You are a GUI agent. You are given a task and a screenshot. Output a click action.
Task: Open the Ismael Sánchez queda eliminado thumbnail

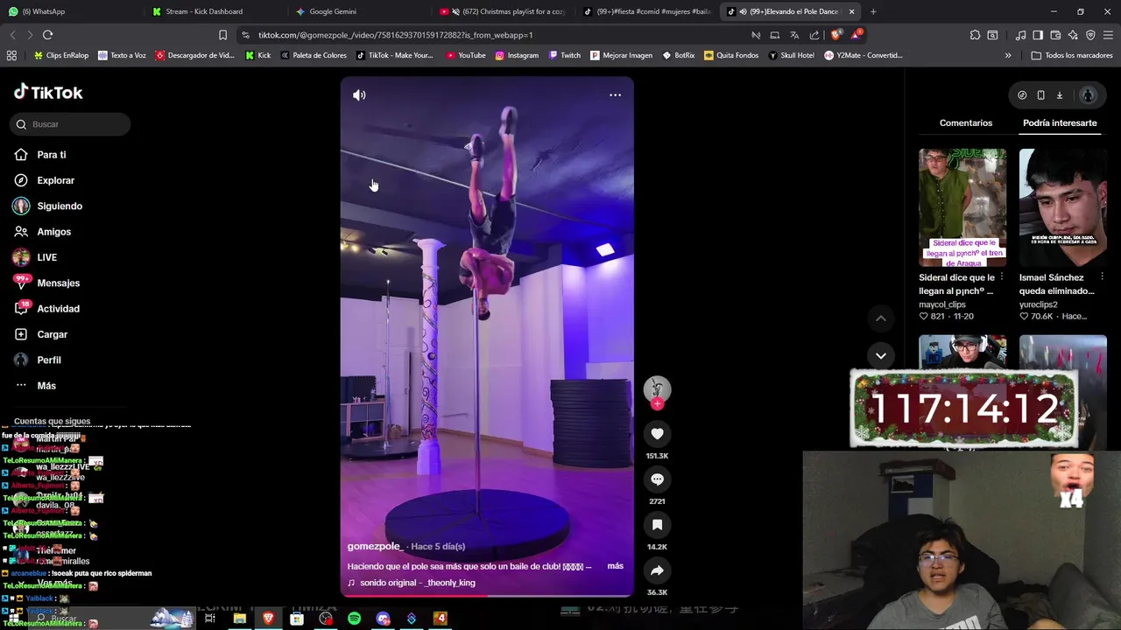[x=1062, y=207]
